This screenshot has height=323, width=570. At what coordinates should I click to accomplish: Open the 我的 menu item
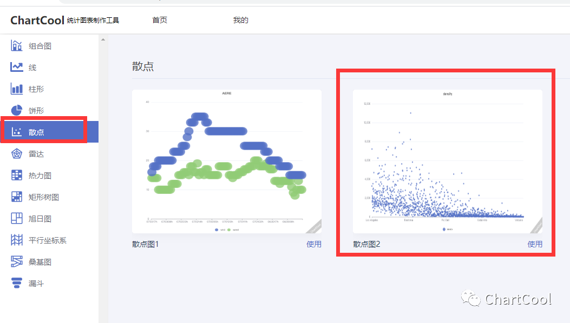(241, 21)
